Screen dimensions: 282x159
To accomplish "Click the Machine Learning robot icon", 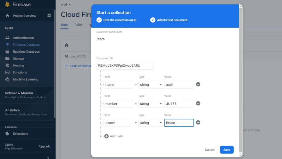I will [x=7, y=79].
